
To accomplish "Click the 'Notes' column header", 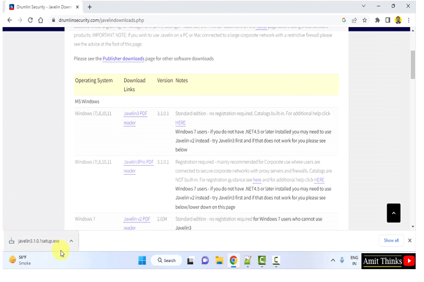I will tap(181, 80).
